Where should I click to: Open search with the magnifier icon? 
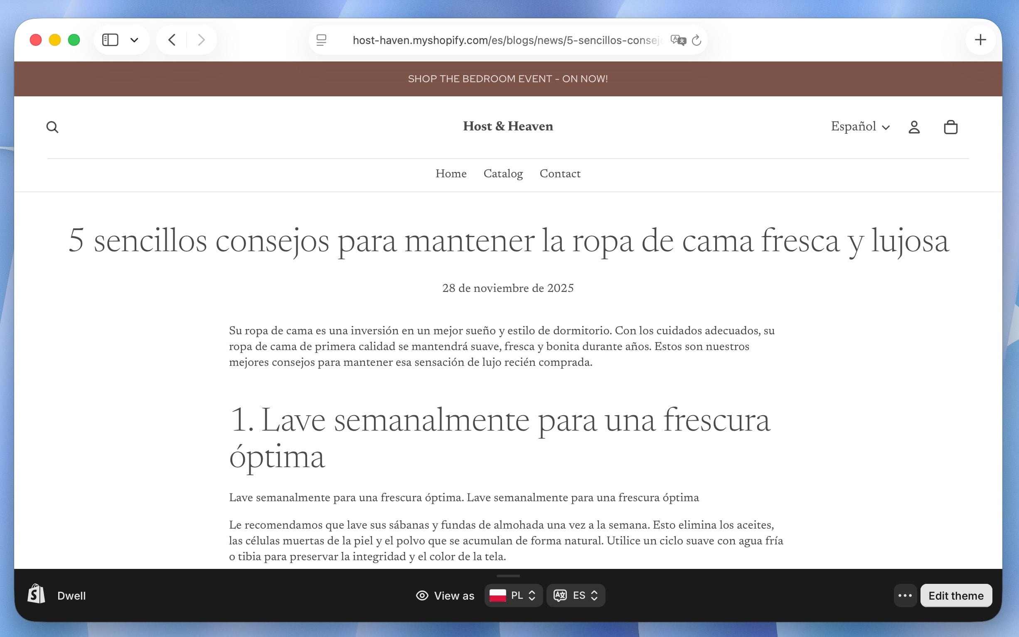[x=52, y=126]
